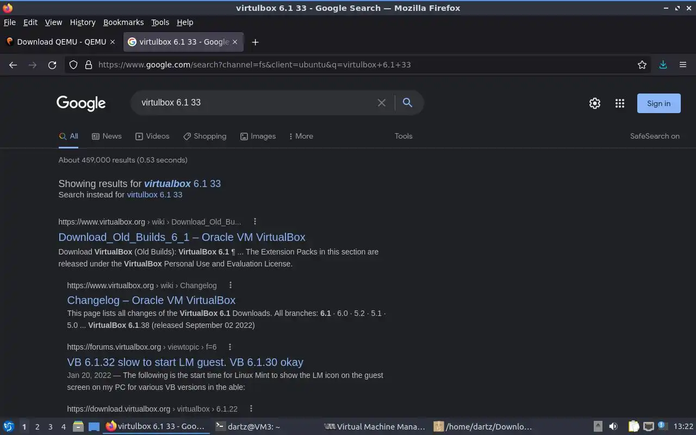This screenshot has width=696, height=435.
Task: Open a new tab with plus button
Action: click(255, 42)
